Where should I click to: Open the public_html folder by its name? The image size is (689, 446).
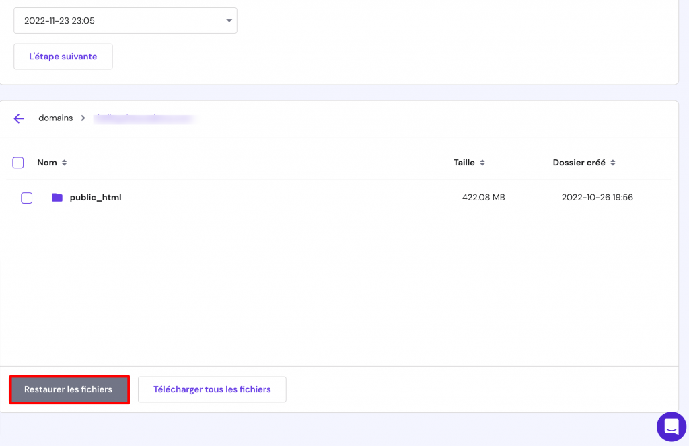pos(94,197)
